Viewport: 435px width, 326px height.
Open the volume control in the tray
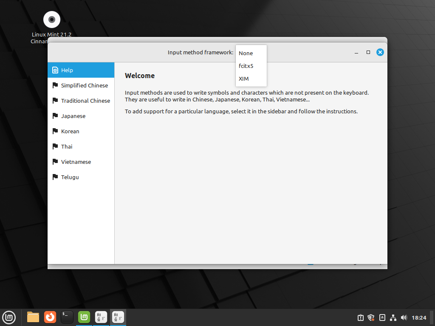[x=404, y=317]
